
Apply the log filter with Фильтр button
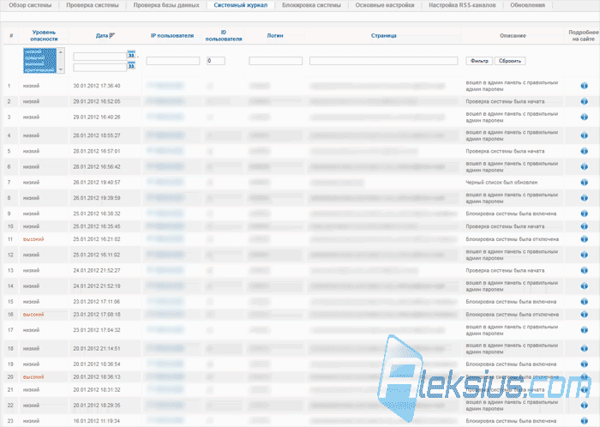[479, 61]
